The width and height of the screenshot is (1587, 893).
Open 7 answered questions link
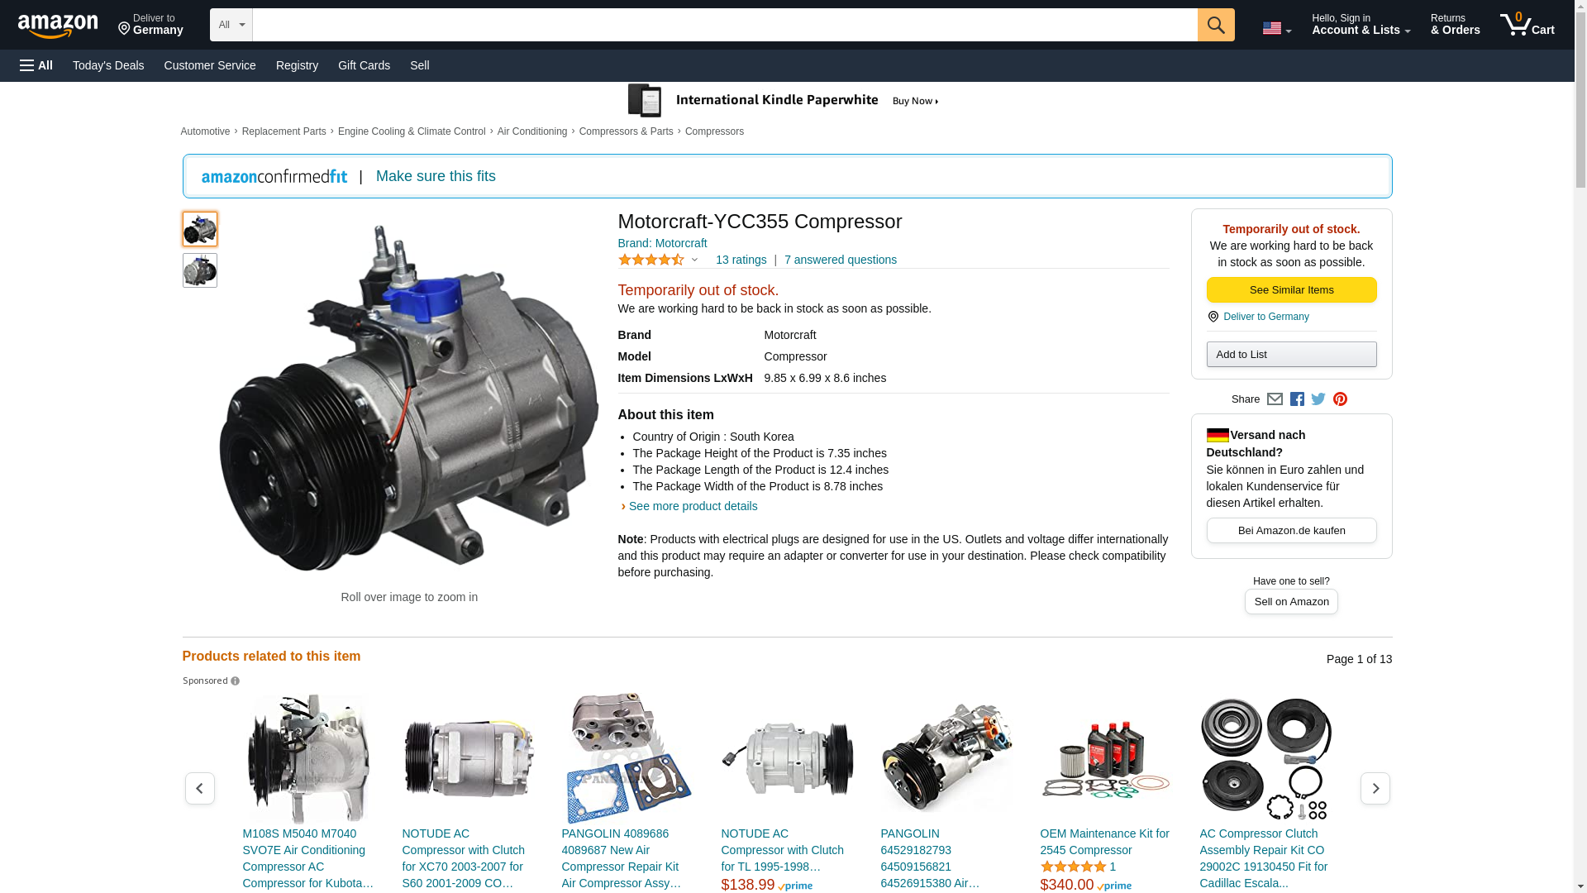pos(841,260)
